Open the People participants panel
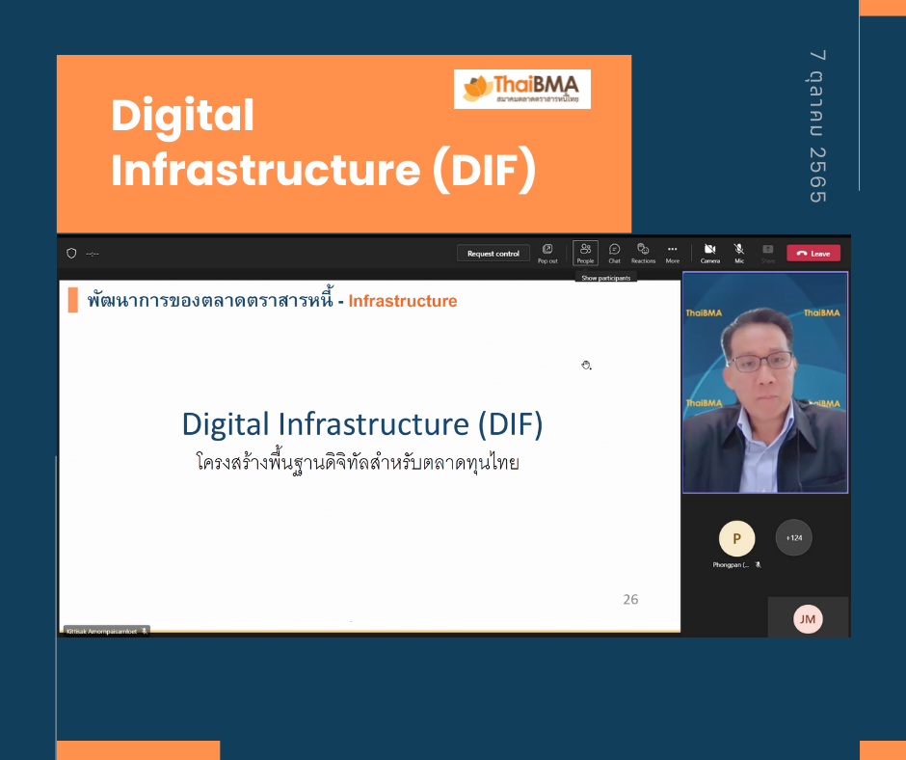Screen dimensions: 906x760 [x=585, y=253]
